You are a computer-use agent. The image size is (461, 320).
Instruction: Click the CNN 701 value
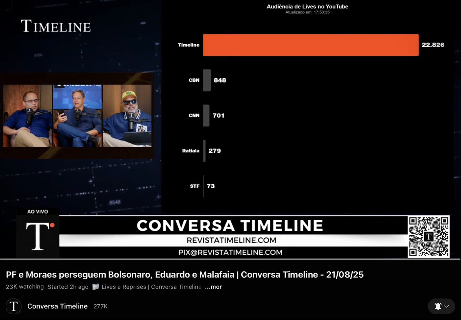tap(219, 116)
